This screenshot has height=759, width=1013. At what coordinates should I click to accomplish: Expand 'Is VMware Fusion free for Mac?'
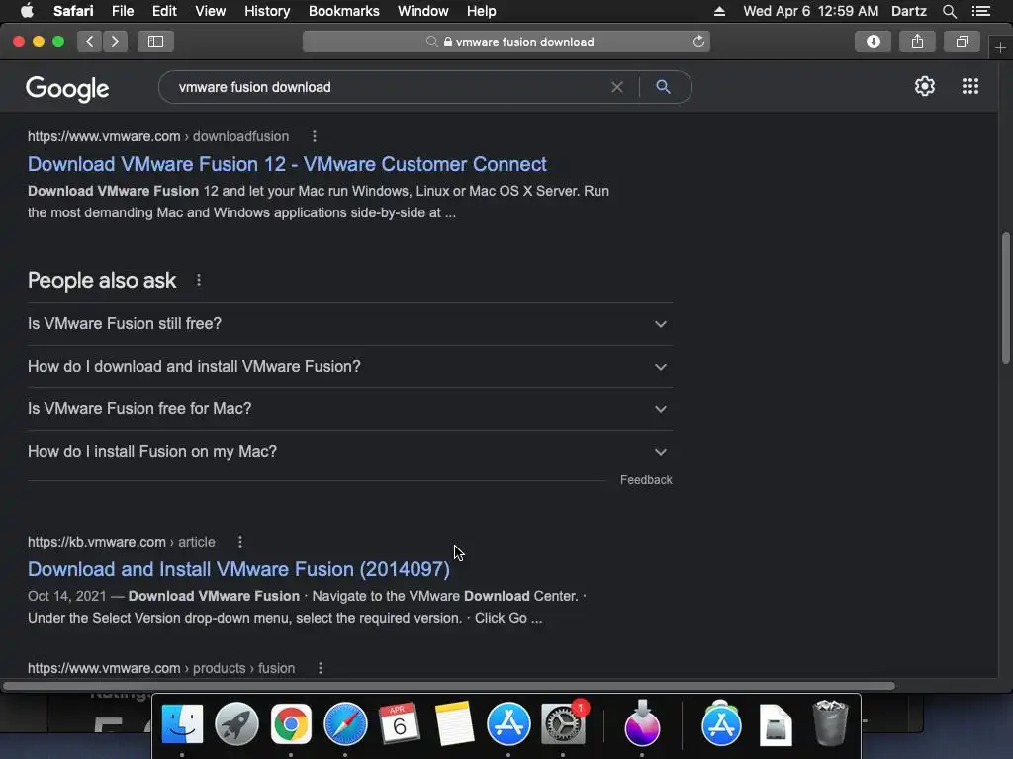tap(349, 409)
